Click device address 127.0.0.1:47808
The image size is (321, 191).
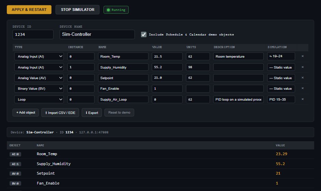[94, 132]
